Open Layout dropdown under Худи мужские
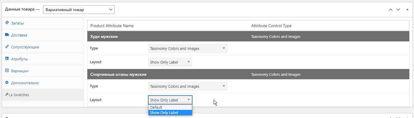Screen dimensions: 414x118 click(x=170, y=62)
